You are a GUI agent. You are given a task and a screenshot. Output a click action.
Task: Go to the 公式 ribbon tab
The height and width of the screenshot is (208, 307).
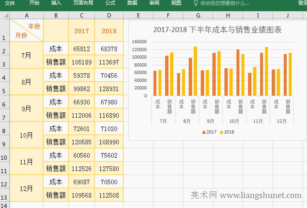point(110,3)
